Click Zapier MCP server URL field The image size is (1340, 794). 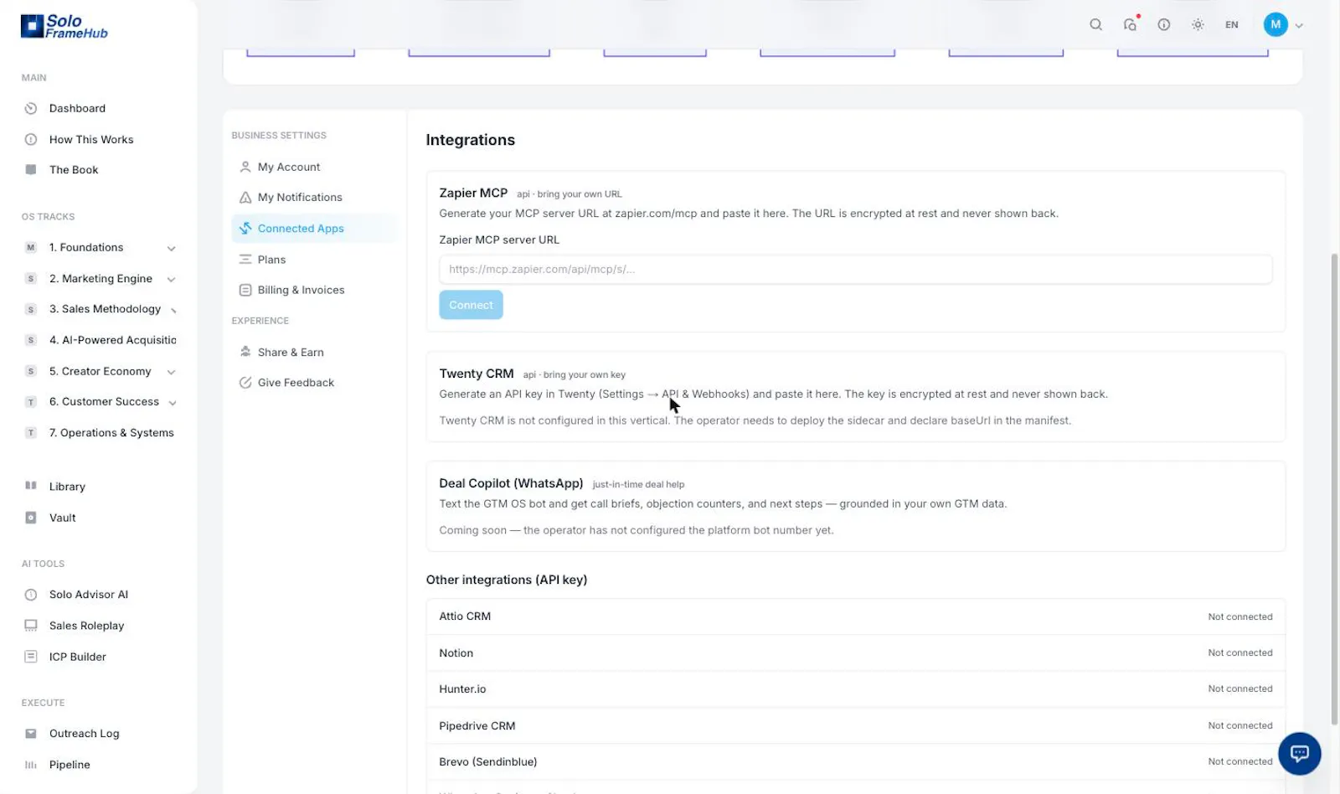coord(855,270)
